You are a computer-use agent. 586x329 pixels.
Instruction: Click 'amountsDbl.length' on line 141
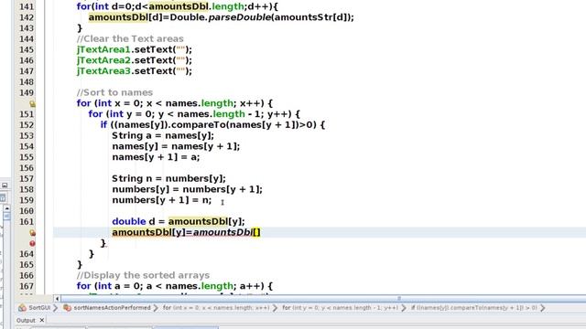(196, 6)
